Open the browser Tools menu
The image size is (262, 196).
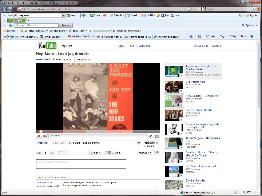245,36
